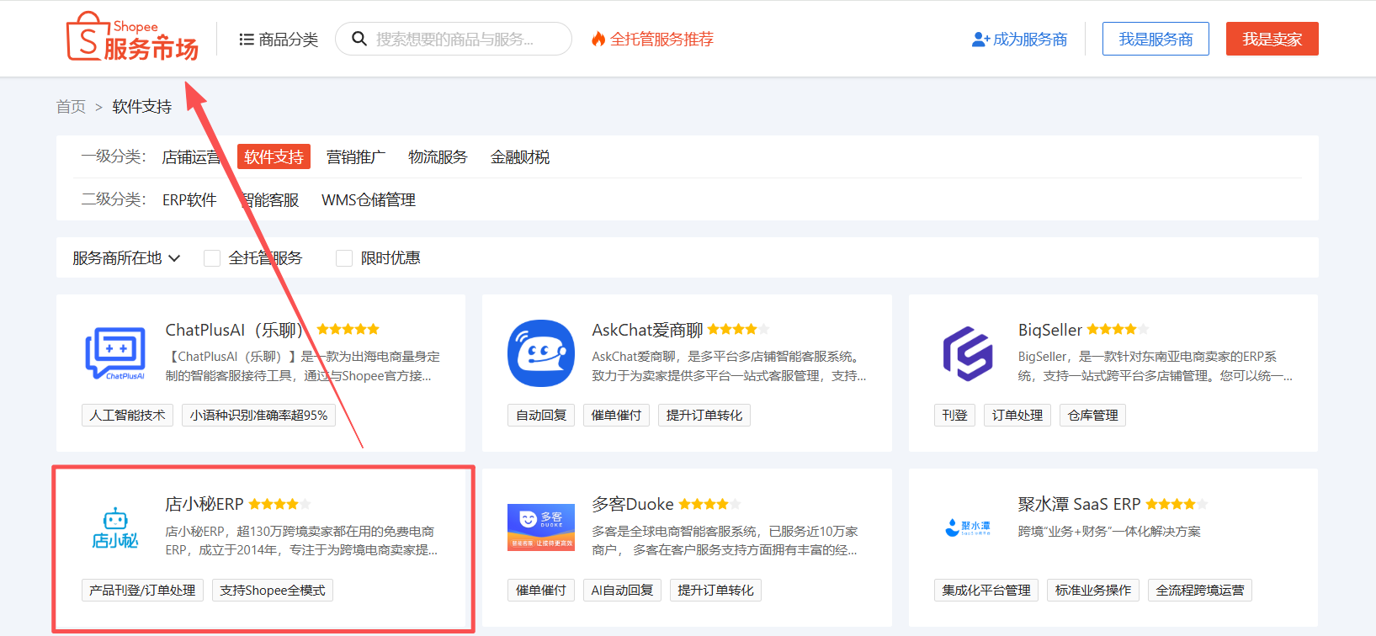The height and width of the screenshot is (636, 1376).
Task: Select the 店小秘 robot logo icon
Action: pyautogui.click(x=115, y=528)
